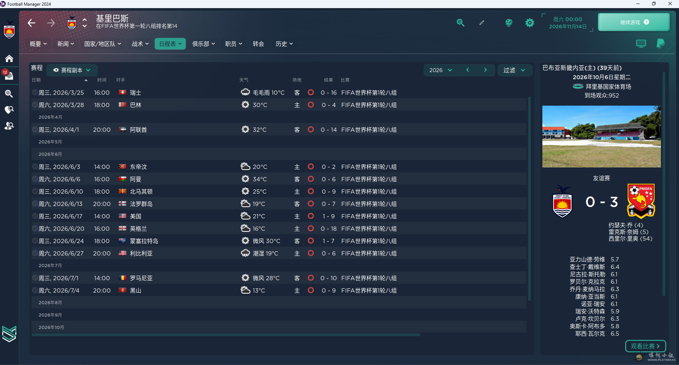Image resolution: width=679 pixels, height=365 pixels.
Task: Click 观看比赛 watch match button
Action: [645, 346]
